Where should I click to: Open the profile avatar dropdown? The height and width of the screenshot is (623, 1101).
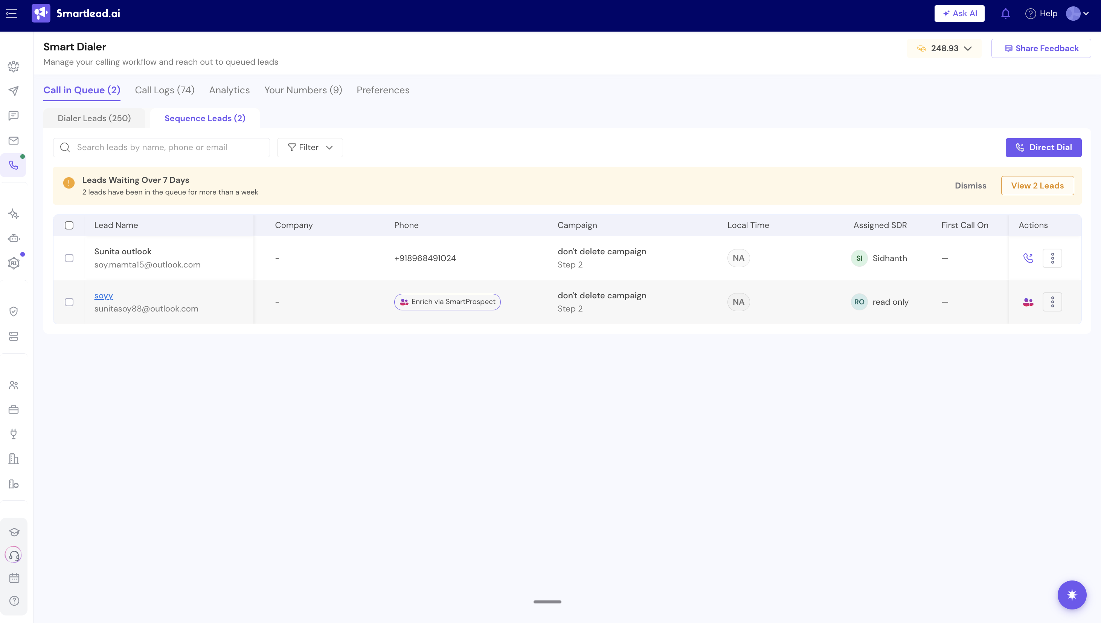1077,14
